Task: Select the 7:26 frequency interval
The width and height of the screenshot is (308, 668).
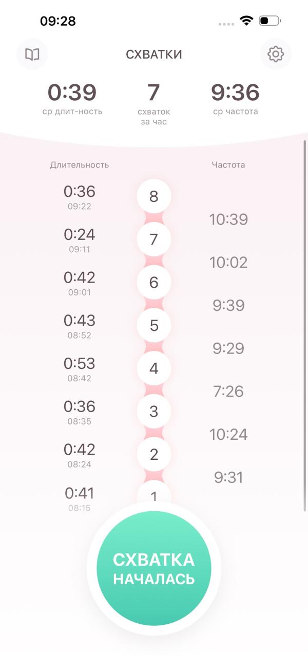Action: pyautogui.click(x=228, y=392)
